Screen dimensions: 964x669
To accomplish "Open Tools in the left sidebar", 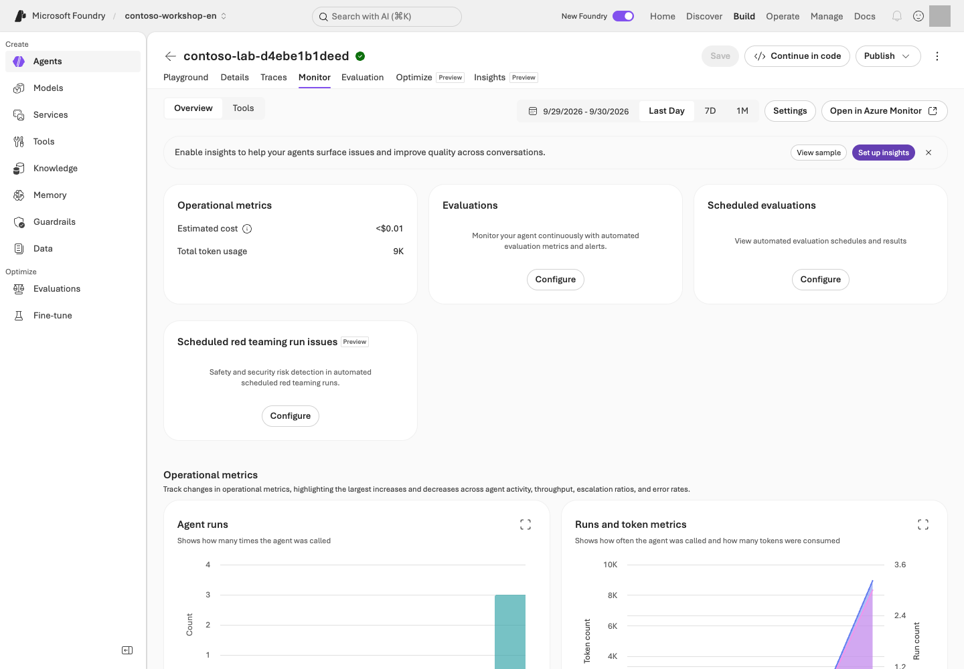I will 73,142.
